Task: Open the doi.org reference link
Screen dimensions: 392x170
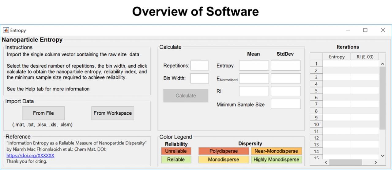Action: (30, 155)
